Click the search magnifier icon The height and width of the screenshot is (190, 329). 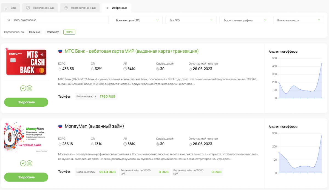[9, 20]
